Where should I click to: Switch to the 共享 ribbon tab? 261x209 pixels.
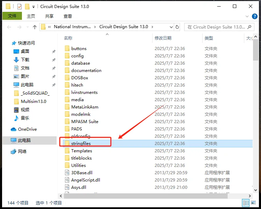pyautogui.click(x=49, y=16)
